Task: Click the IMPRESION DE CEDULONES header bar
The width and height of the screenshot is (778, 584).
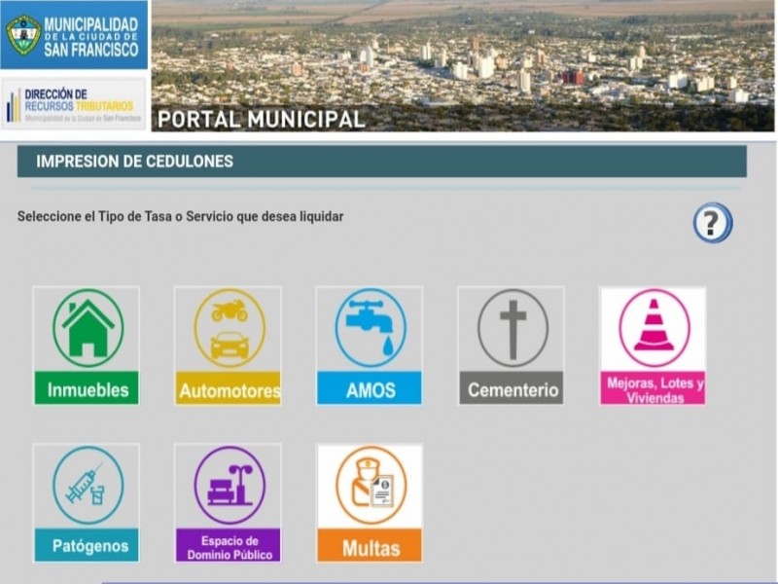Action: coord(136,162)
